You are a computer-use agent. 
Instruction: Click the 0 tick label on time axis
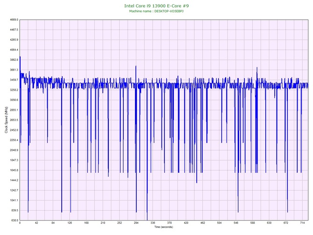(x=20, y=223)
